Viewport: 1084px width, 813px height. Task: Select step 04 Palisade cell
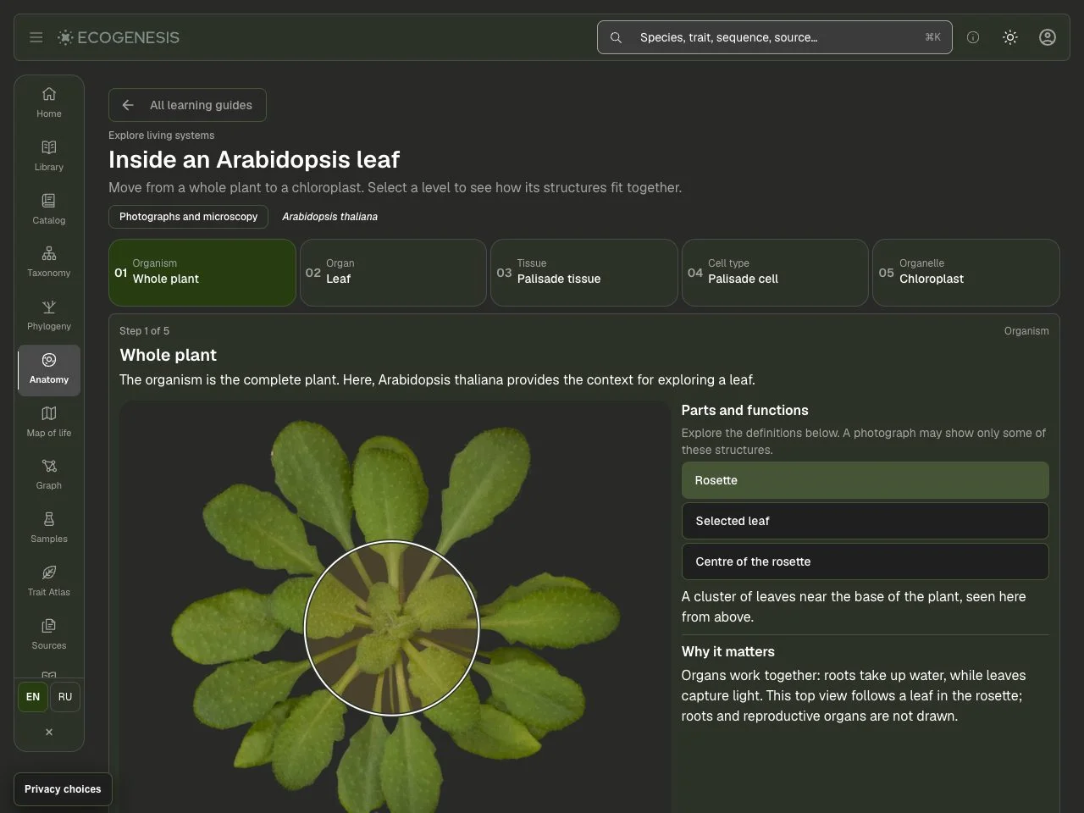[775, 273]
